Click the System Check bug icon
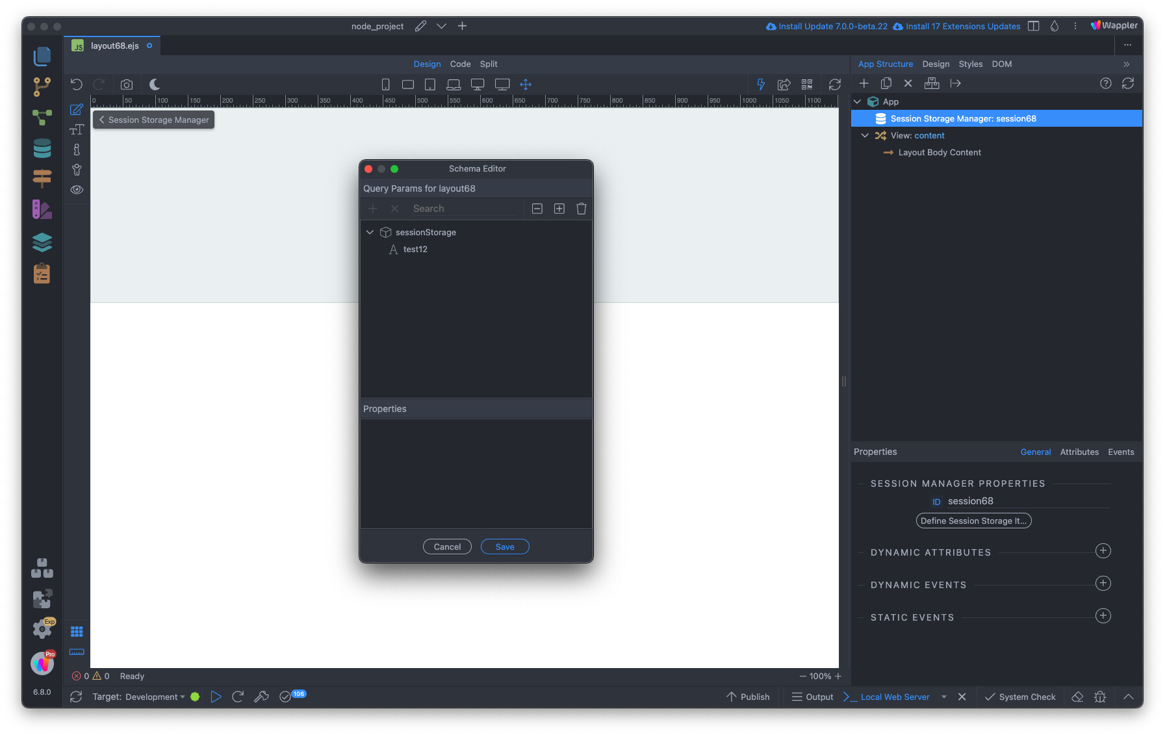Viewport: 1165px width, 735px height. coord(1099,697)
